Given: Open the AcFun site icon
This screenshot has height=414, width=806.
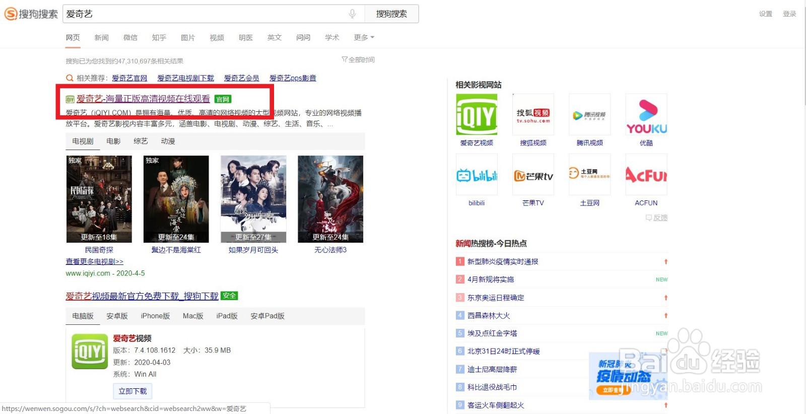Looking at the screenshot, I should pos(646,174).
